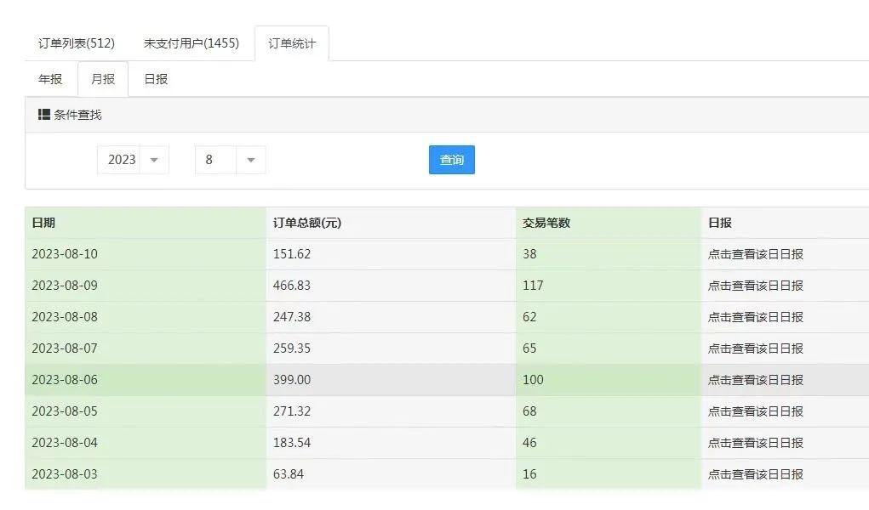This screenshot has height=510, width=869.
Task: Open the year 2023 dropdown
Action: (x=133, y=159)
